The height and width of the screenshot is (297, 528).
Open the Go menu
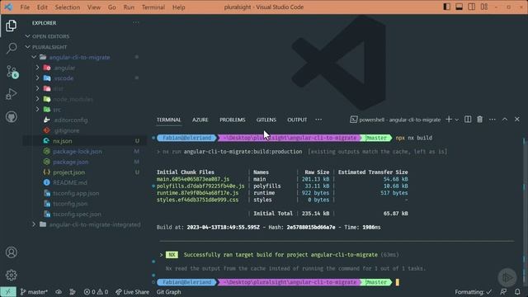(x=112, y=7)
